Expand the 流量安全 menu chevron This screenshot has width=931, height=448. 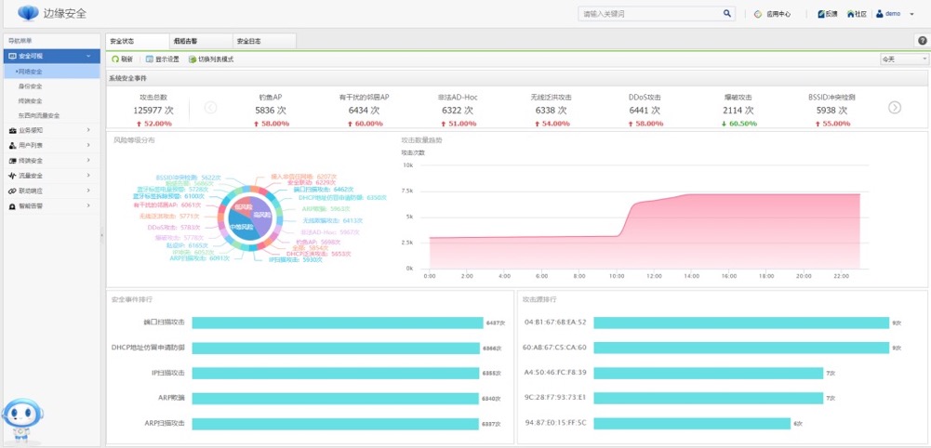click(88, 176)
